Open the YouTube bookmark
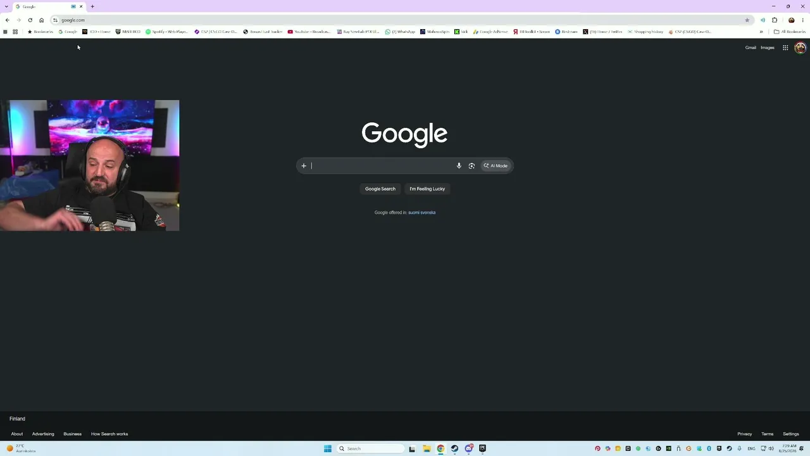Image resolution: width=810 pixels, height=456 pixels. (x=309, y=32)
